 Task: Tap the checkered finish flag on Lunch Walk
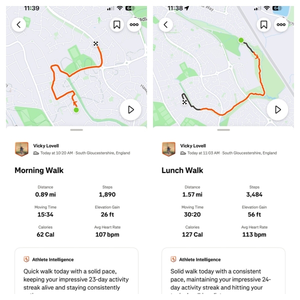(184, 102)
